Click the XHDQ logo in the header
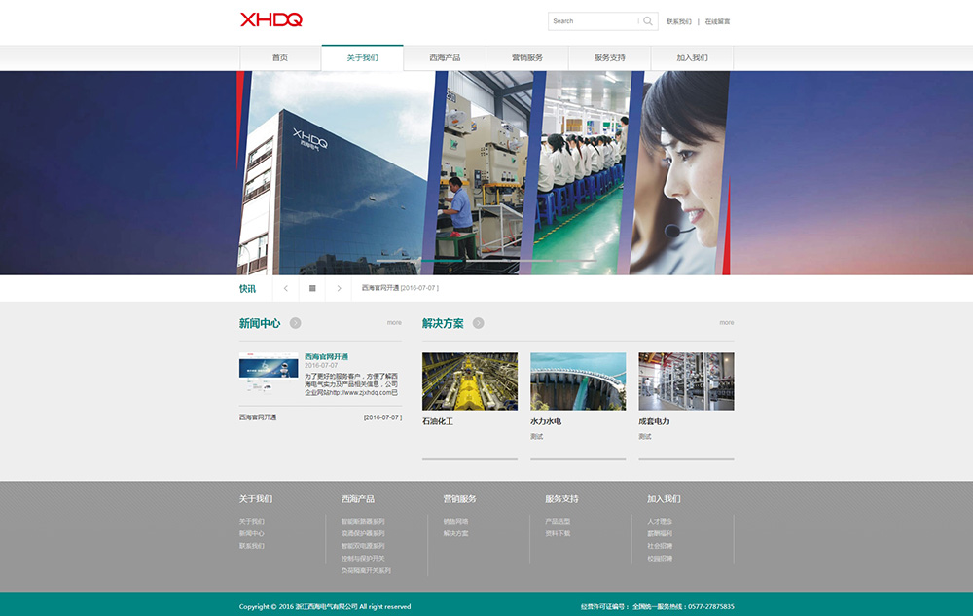The height and width of the screenshot is (616, 973). click(x=271, y=19)
